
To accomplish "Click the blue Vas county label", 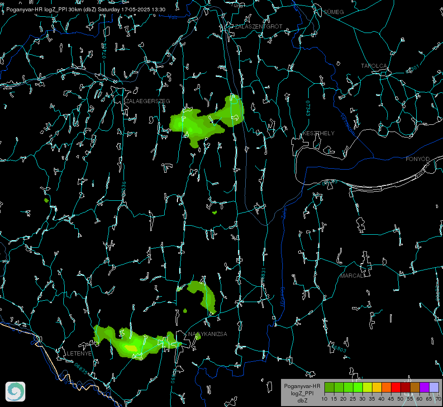I will (x=172, y=17).
